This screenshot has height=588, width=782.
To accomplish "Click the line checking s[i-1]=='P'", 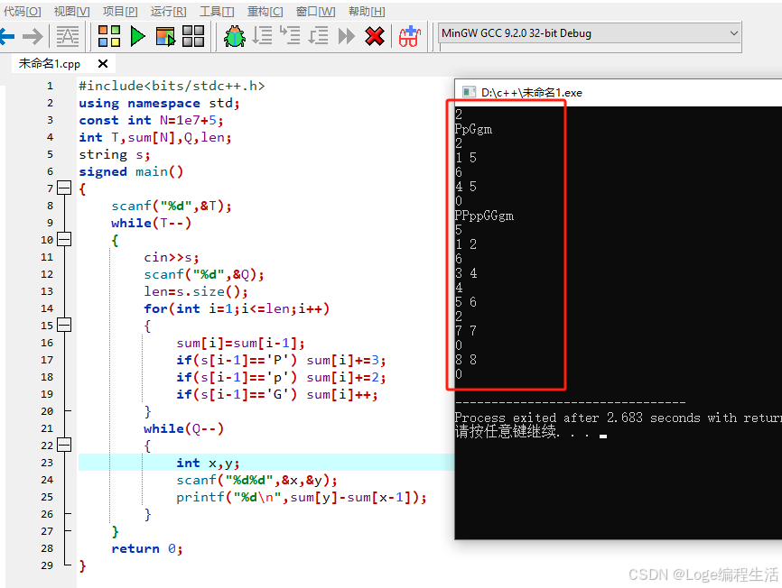I will pyautogui.click(x=281, y=361).
